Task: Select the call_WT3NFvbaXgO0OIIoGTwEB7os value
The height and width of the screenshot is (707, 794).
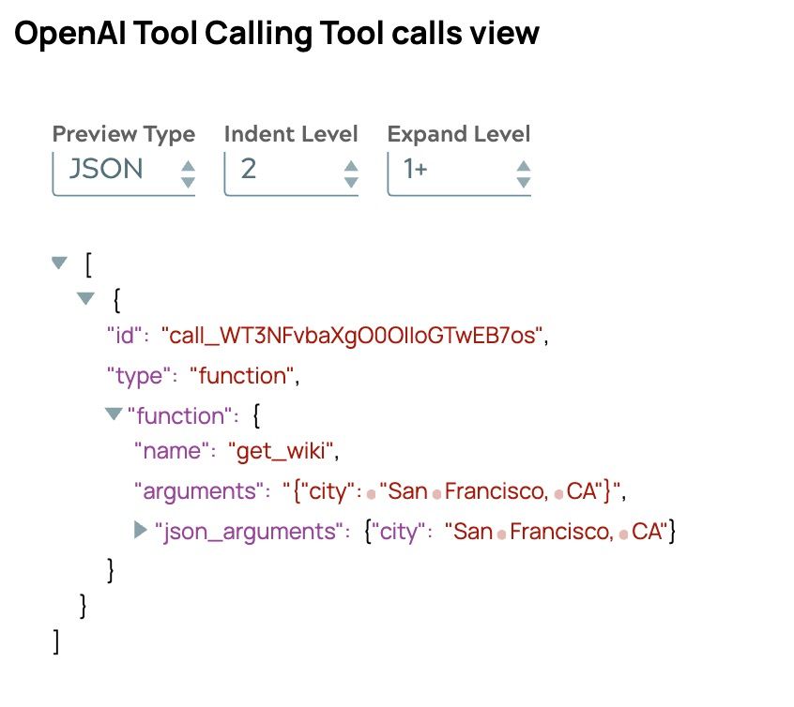Action: 353,336
